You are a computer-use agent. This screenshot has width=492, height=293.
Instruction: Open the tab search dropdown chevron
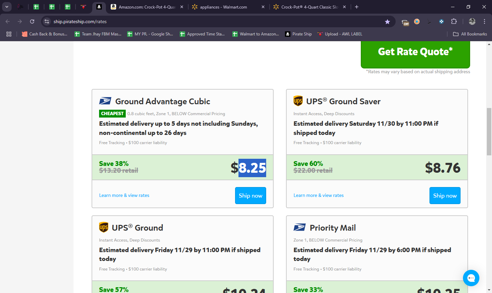coord(7,7)
